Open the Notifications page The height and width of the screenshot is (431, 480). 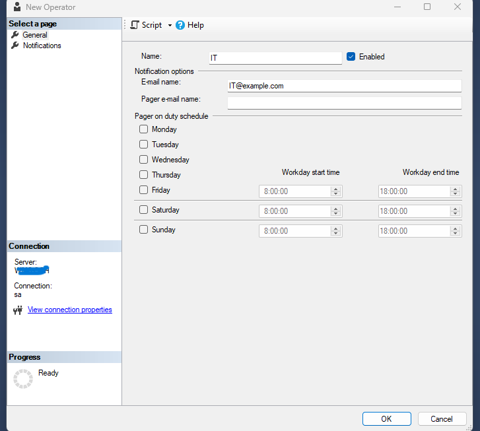(42, 46)
